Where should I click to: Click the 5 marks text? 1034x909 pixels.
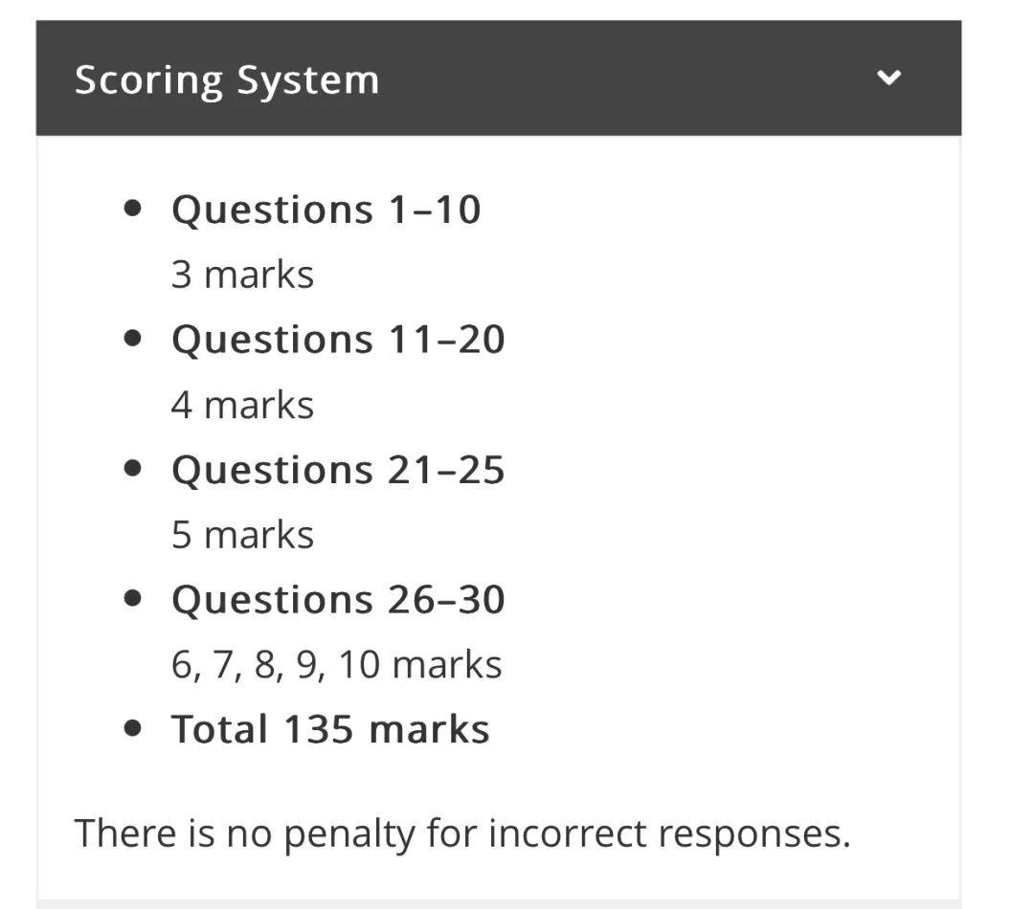click(x=242, y=534)
